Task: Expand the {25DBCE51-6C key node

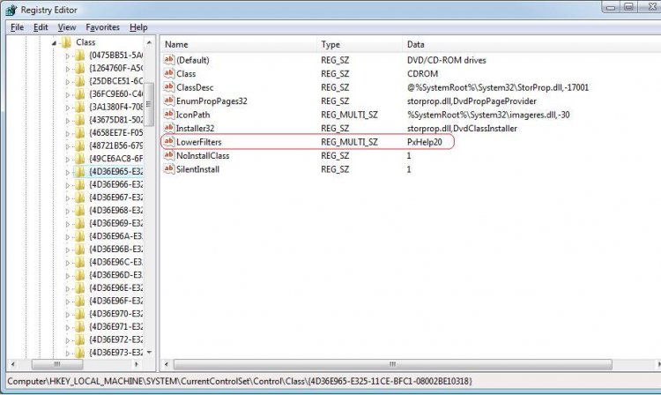Action: click(x=68, y=82)
